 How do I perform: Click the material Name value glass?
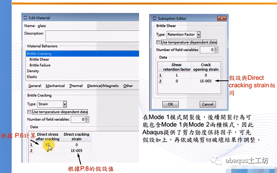(42, 26)
